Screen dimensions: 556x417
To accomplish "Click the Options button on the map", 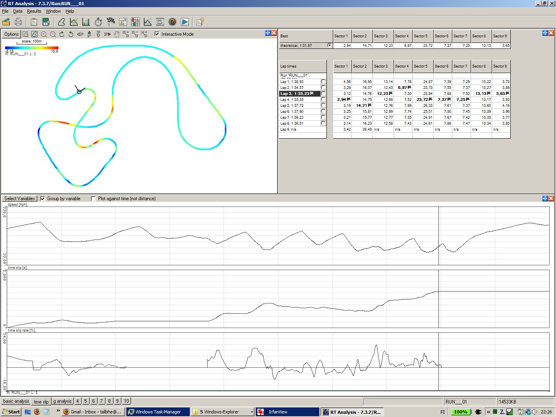I will 12,34.
